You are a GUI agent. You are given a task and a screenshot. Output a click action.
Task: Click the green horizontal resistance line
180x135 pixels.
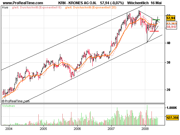tap(156, 20)
